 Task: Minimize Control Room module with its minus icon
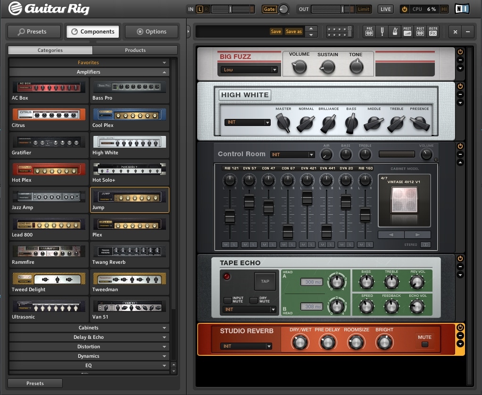pos(460,154)
